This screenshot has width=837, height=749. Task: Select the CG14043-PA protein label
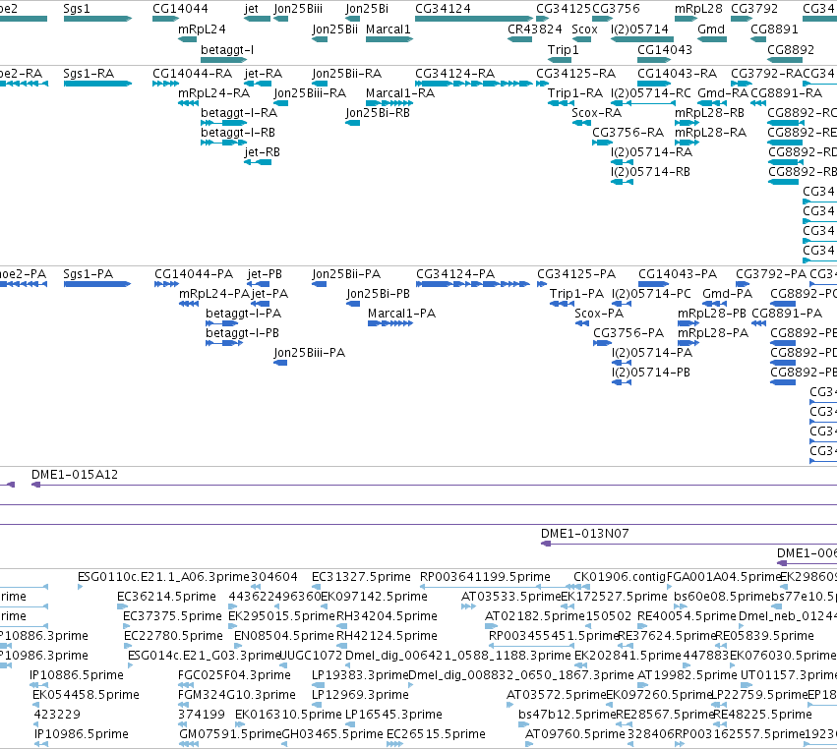pos(678,273)
